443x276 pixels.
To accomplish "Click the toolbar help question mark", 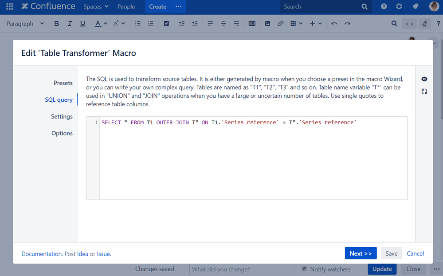I will [x=438, y=24].
